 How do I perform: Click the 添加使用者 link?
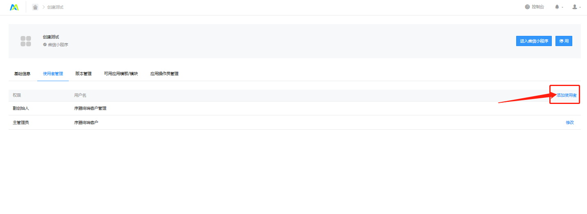pos(567,95)
